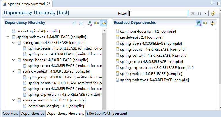Select spring-expression (omitted) in hierarchy tree
Image resolution: width=221 pixels, height=117 pixels.
click(65, 95)
